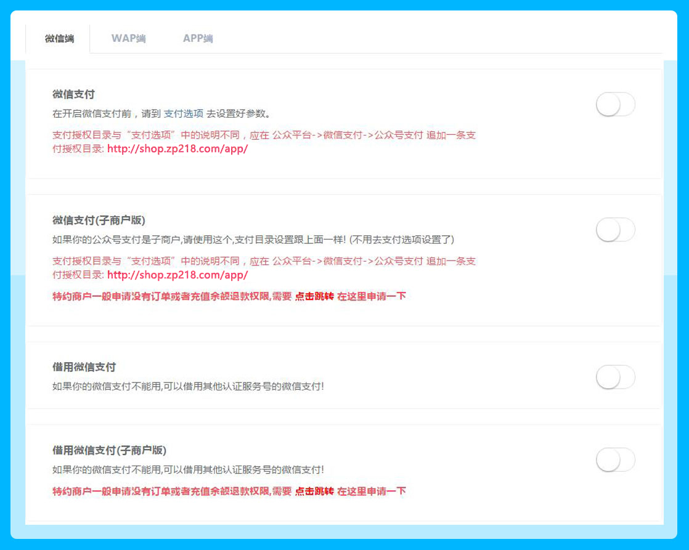Open the 支付选项 link
Image resolution: width=689 pixels, height=550 pixels.
(x=183, y=114)
